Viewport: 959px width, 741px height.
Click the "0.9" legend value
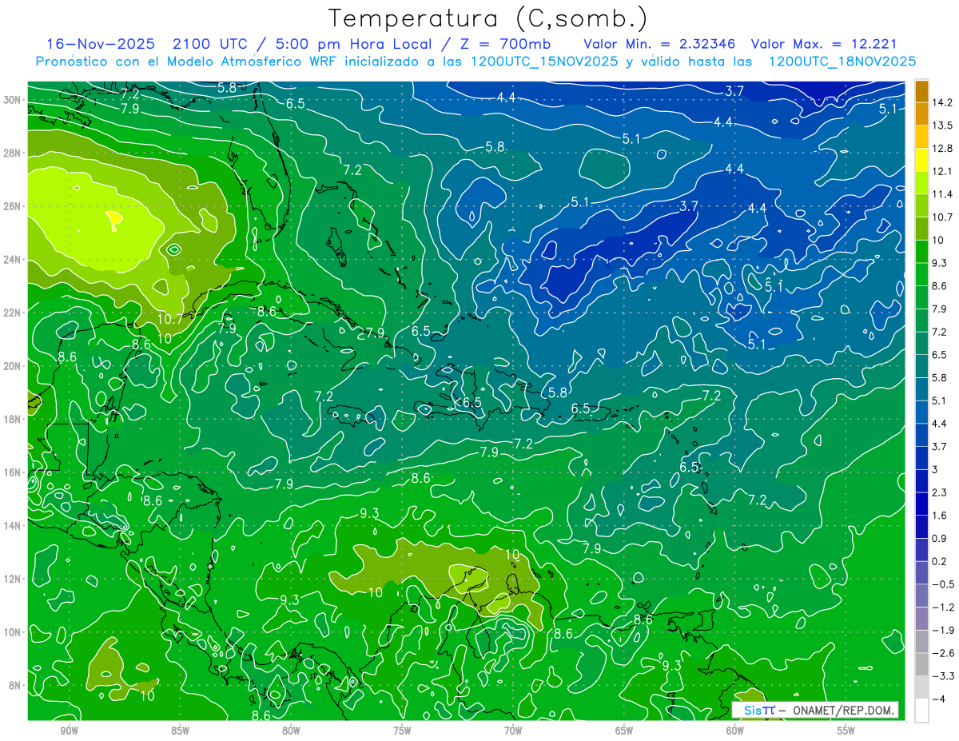pos(938,539)
